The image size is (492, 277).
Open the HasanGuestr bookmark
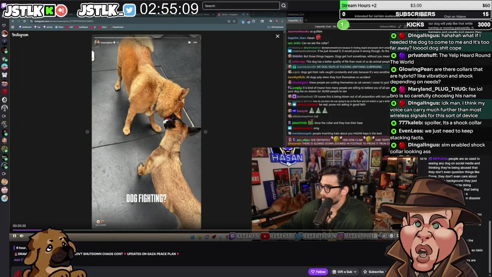[x=117, y=27]
